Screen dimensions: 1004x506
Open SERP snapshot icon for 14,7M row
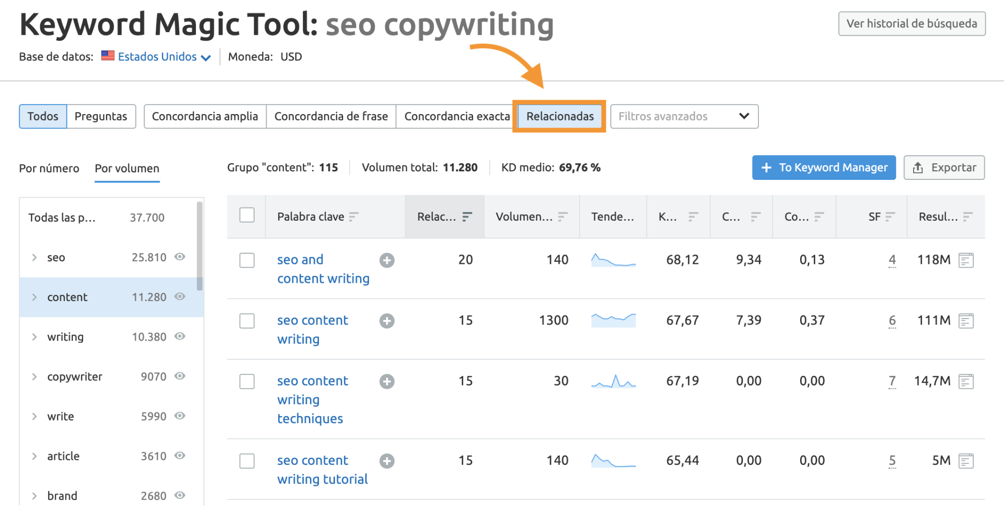click(x=966, y=381)
